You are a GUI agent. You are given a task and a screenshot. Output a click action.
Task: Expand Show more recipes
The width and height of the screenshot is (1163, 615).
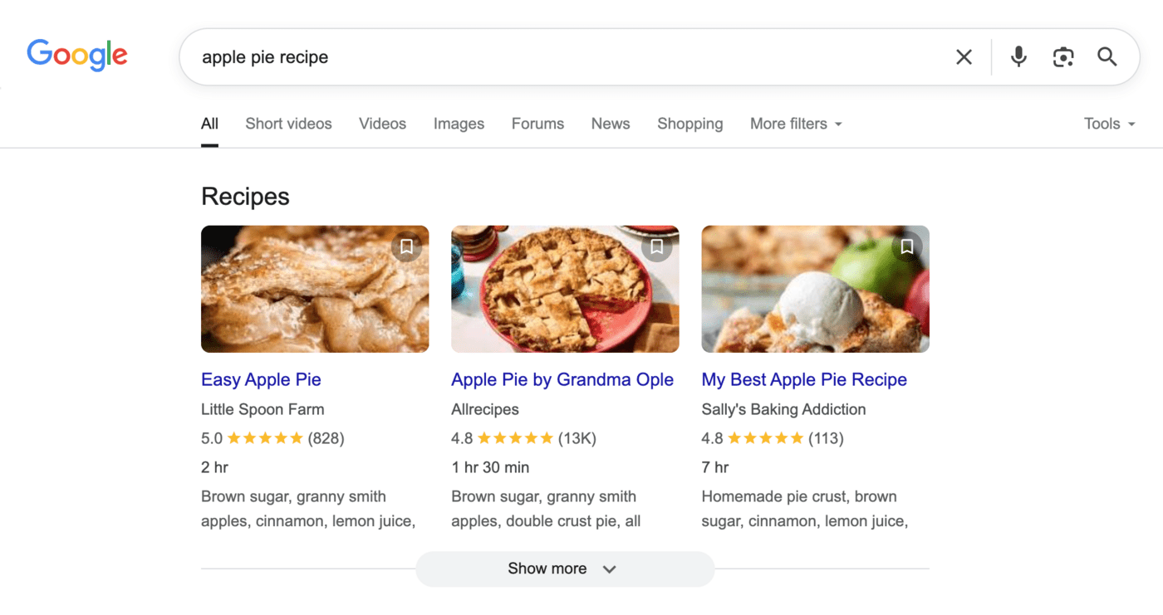tap(564, 569)
